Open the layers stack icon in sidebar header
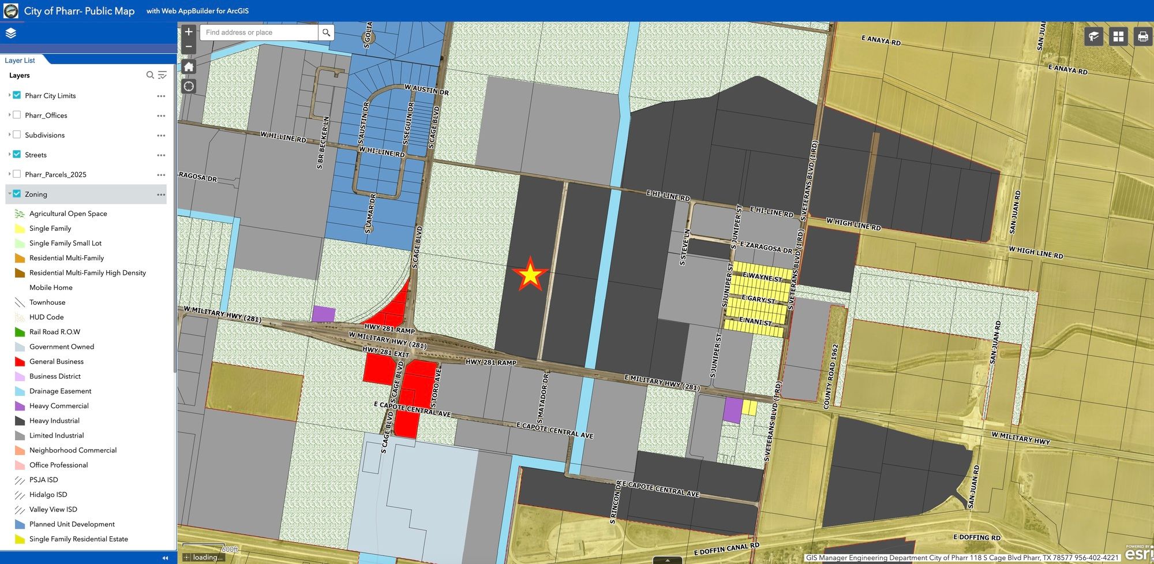This screenshot has width=1154, height=564. click(11, 33)
